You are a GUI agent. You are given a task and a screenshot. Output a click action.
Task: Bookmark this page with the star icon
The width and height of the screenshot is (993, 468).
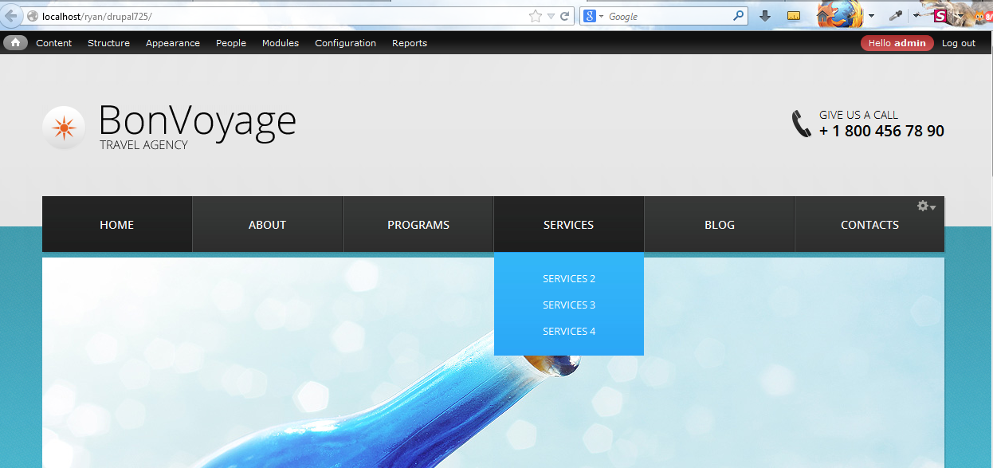point(536,16)
